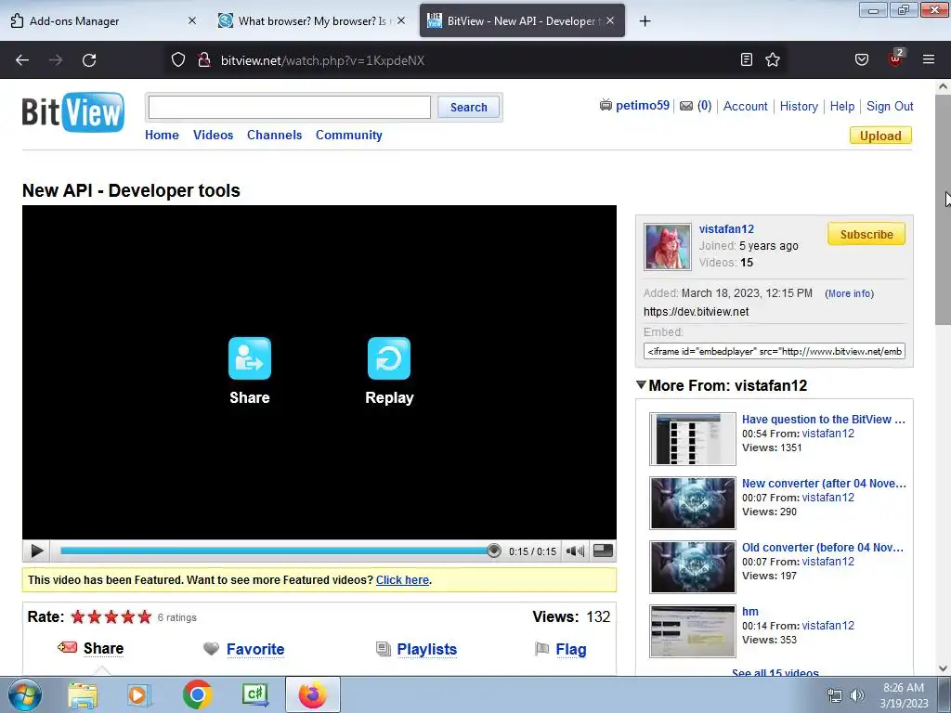Rate the video with the first star

(78, 617)
